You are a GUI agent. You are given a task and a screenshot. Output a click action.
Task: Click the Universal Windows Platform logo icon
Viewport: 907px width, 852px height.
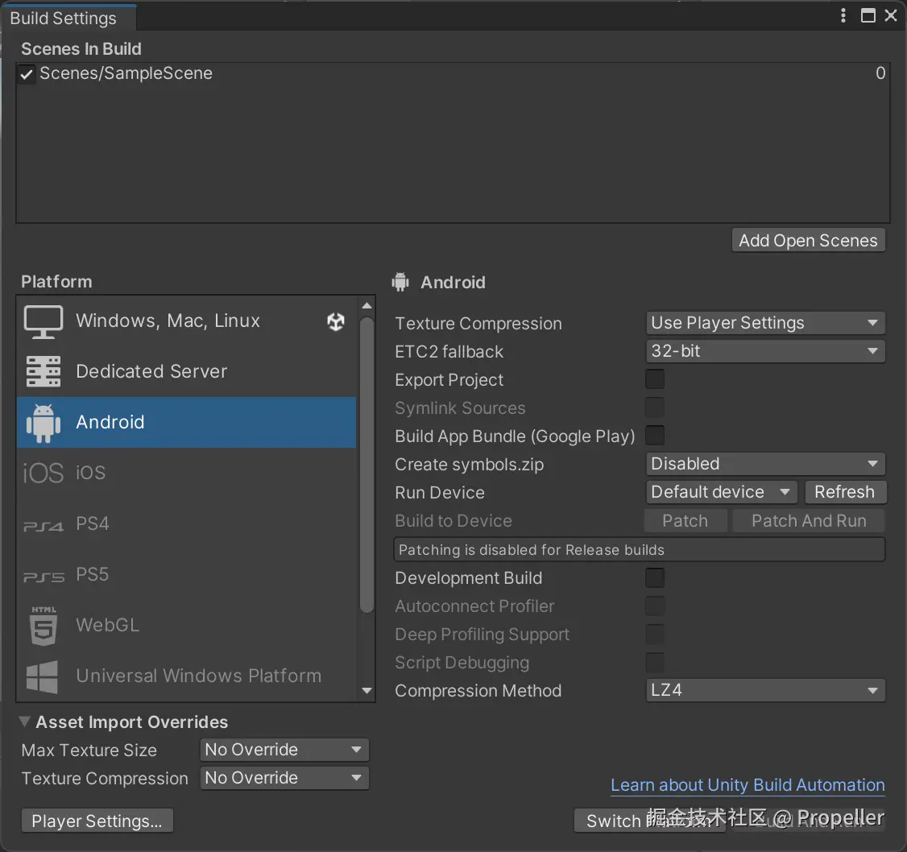(43, 676)
